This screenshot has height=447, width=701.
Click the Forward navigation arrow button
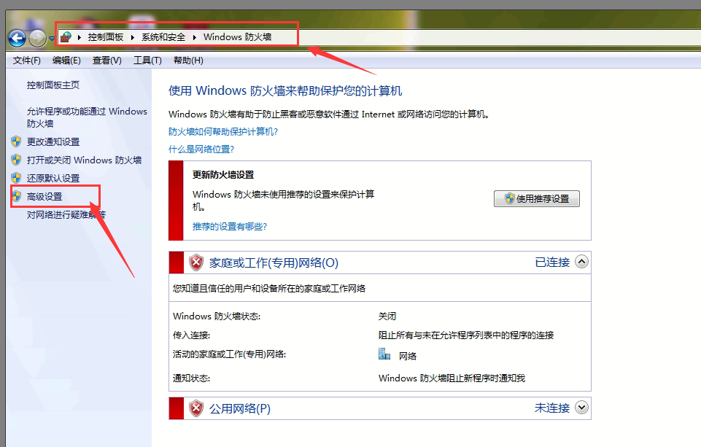37,38
